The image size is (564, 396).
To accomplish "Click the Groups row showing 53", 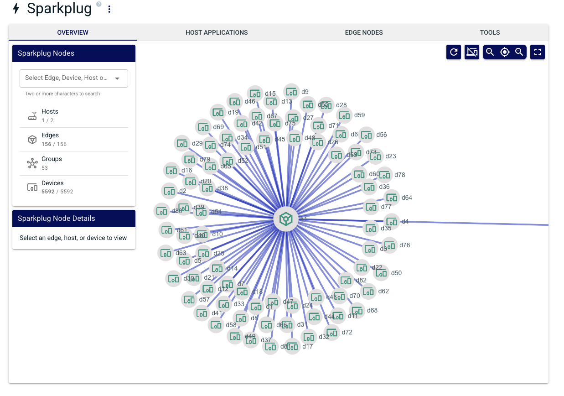I will coord(74,163).
